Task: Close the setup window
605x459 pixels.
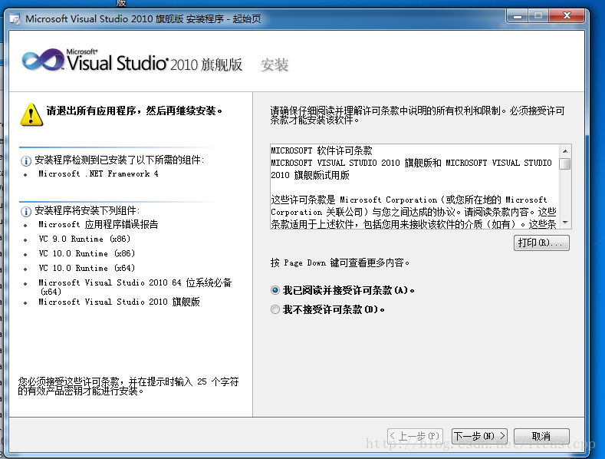Action: (x=567, y=16)
